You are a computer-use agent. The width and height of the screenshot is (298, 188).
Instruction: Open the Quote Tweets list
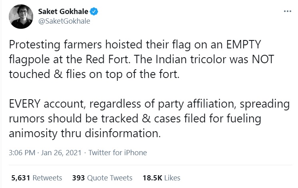tap(109, 178)
